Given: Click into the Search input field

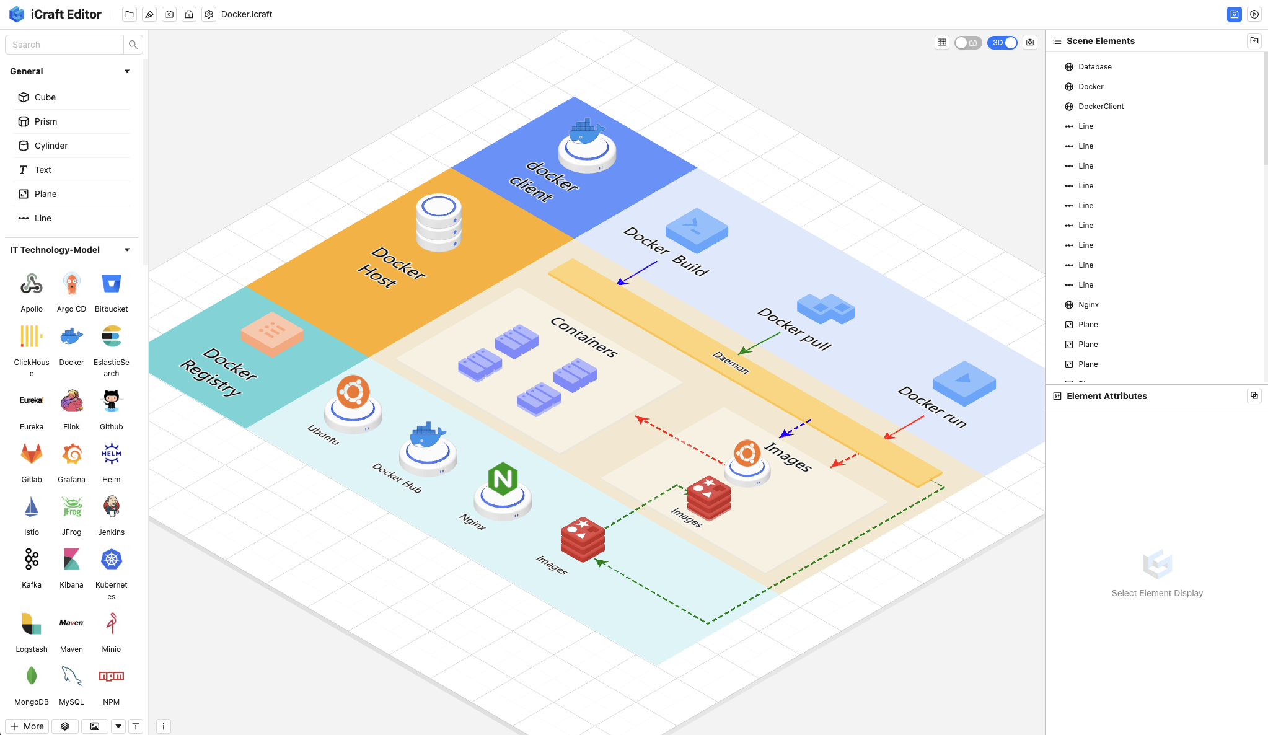Looking at the screenshot, I should click(x=64, y=45).
